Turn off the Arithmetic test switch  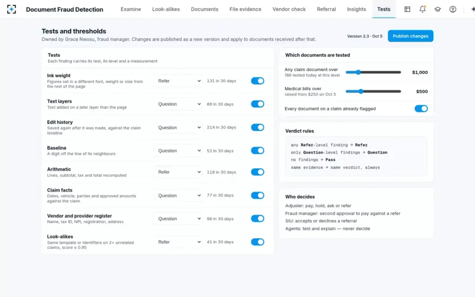[257, 172]
